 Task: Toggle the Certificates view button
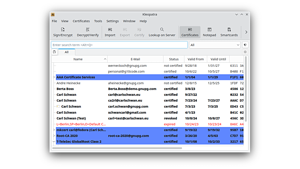pos(190,32)
